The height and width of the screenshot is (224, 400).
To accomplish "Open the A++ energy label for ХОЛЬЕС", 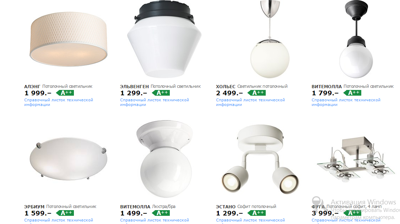I will [256, 93].
